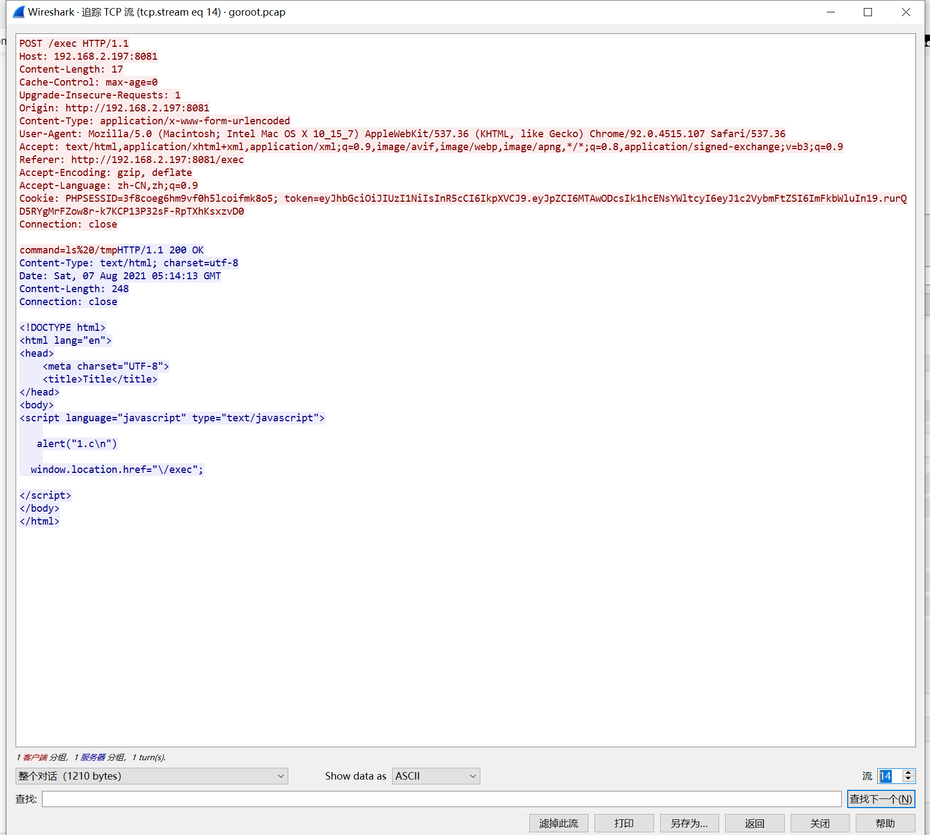The height and width of the screenshot is (835, 930).
Task: Click the 'Content-Length: 248' response header
Action: point(74,289)
